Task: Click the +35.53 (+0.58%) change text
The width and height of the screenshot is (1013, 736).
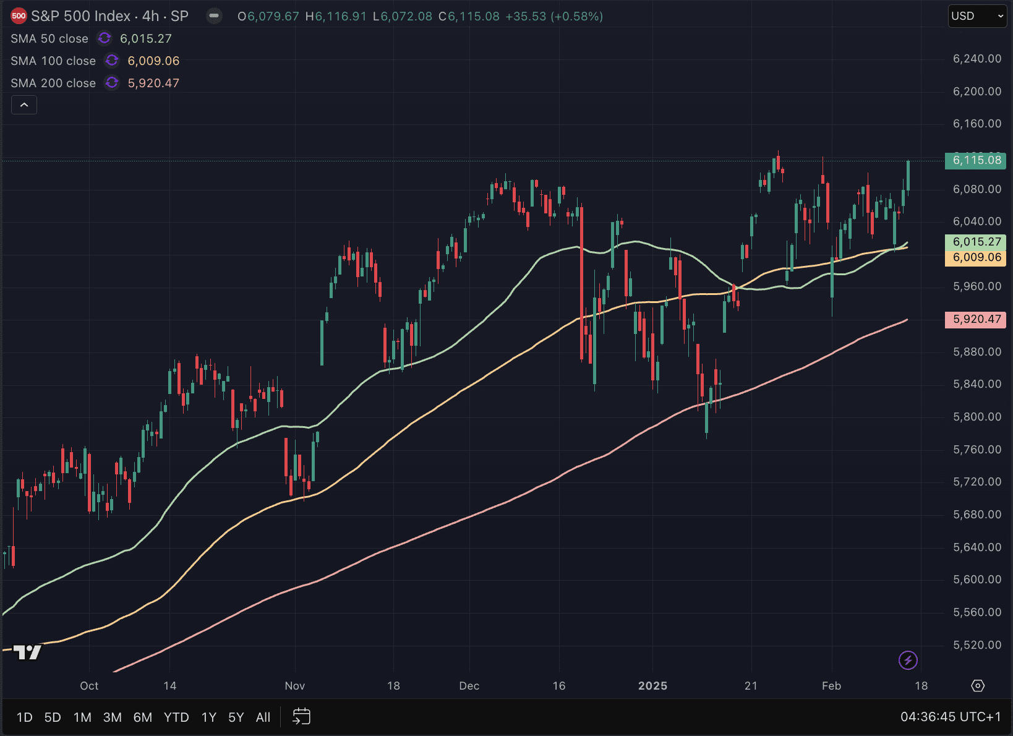Action: click(x=554, y=16)
